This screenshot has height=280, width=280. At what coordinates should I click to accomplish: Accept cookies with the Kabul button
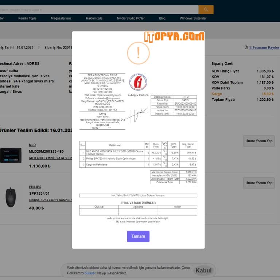click(x=203, y=271)
